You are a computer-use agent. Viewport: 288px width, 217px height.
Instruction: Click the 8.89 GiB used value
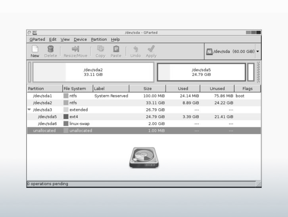click(191, 103)
